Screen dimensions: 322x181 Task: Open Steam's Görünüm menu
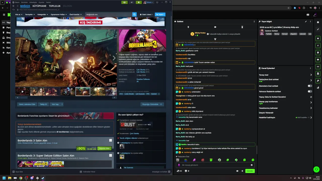coord(24,2)
